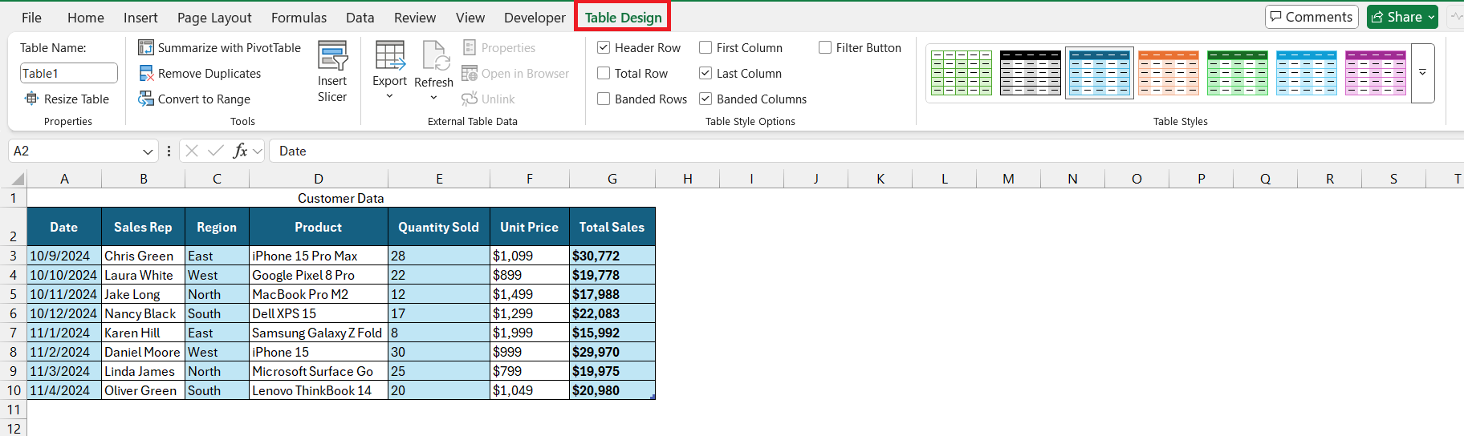Select the date cell 11/1/2024
Viewport: 1464px width, 436px height.
pyautogui.click(x=64, y=333)
